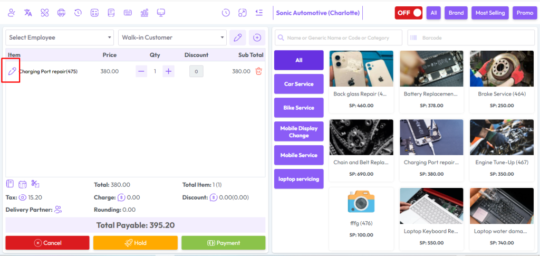Click the Charge dollar icon
The width and height of the screenshot is (540, 256).
click(x=121, y=198)
